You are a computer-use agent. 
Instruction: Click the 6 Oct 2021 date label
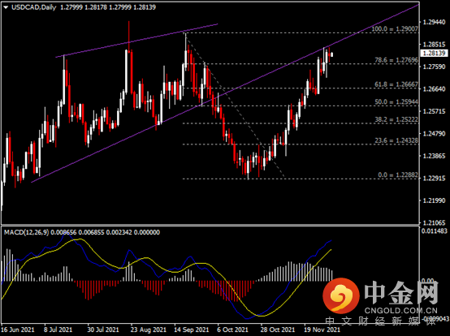(232, 330)
